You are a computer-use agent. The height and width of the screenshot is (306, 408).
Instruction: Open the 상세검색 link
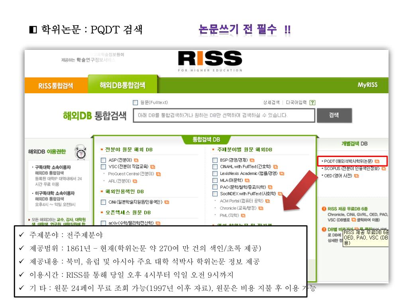pyautogui.click(x=271, y=102)
